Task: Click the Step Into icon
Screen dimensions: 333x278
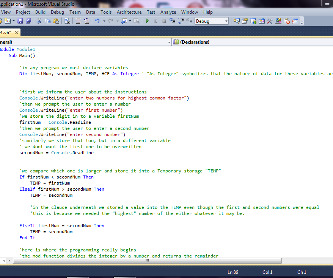Action: tap(173, 21)
